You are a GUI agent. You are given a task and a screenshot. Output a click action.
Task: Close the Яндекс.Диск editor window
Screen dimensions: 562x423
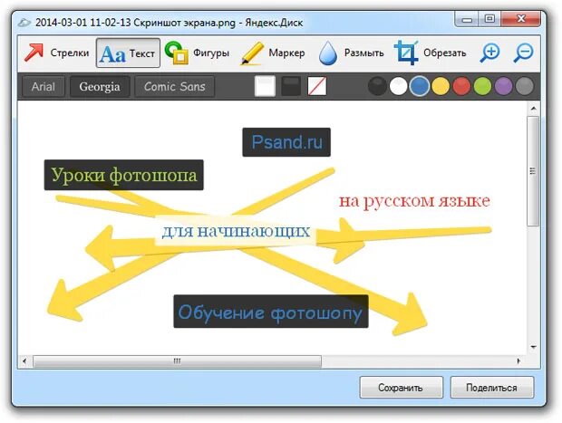coord(521,19)
